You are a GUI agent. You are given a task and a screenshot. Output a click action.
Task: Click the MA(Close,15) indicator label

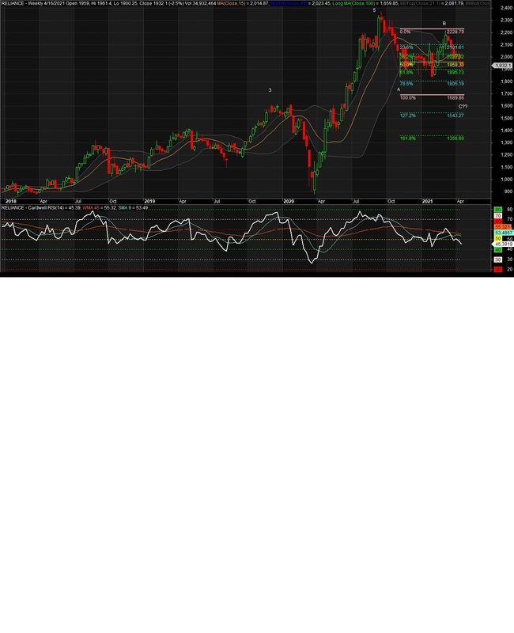(x=231, y=3)
